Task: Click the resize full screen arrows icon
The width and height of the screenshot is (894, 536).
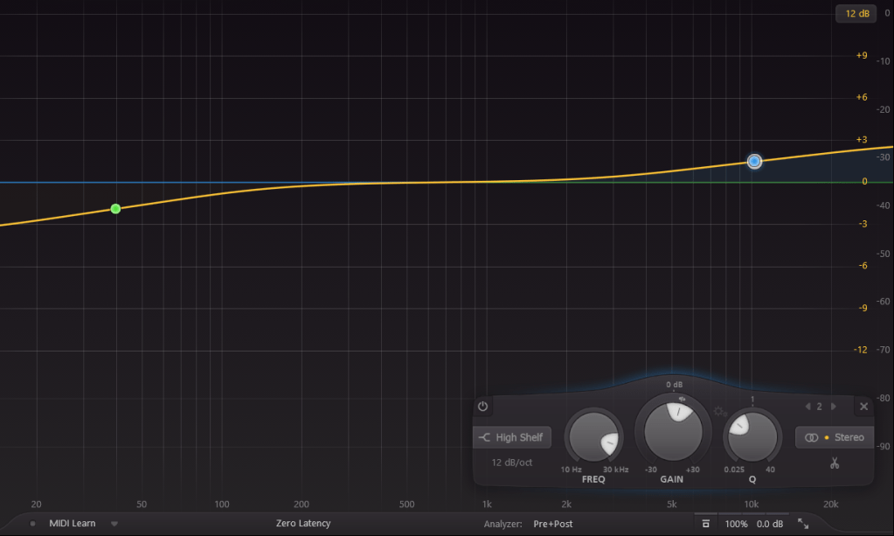Action: point(803,524)
